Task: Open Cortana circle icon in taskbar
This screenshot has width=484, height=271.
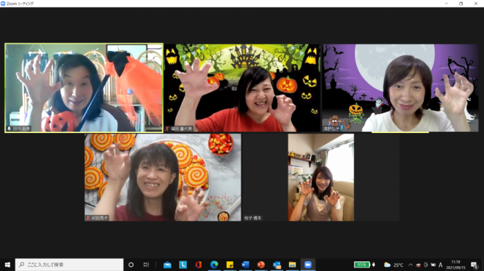Action: click(x=131, y=265)
